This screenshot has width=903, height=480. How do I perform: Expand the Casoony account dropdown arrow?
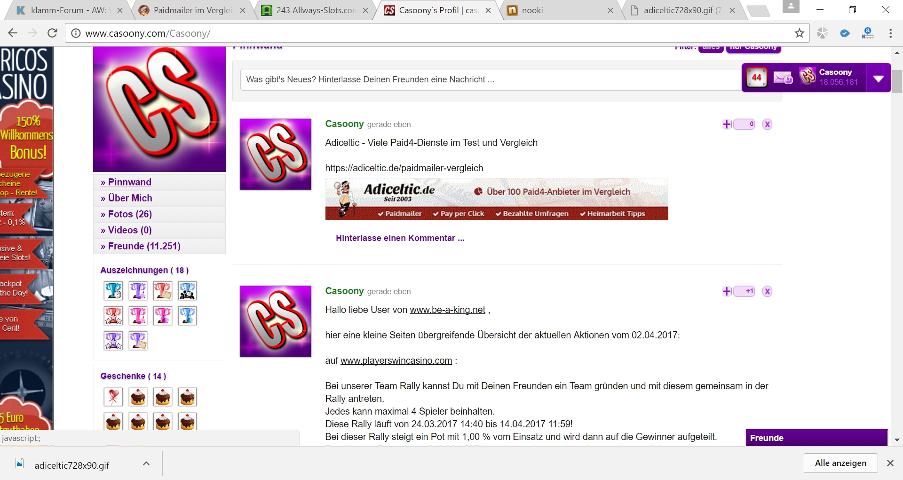coord(878,79)
